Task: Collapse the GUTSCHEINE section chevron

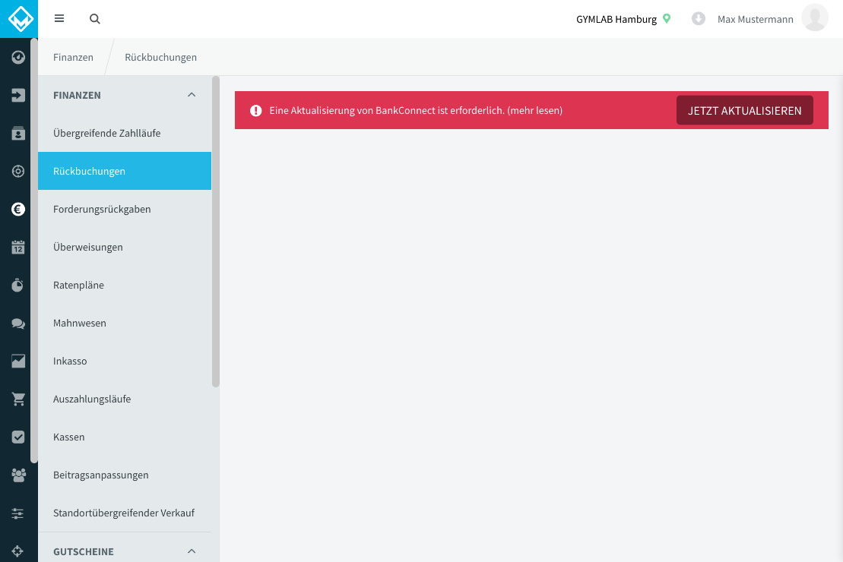Action: click(x=192, y=551)
